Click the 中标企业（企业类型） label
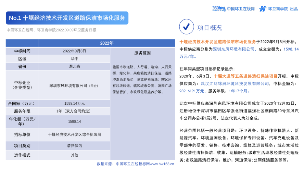 pyautogui.click(x=22, y=85)
